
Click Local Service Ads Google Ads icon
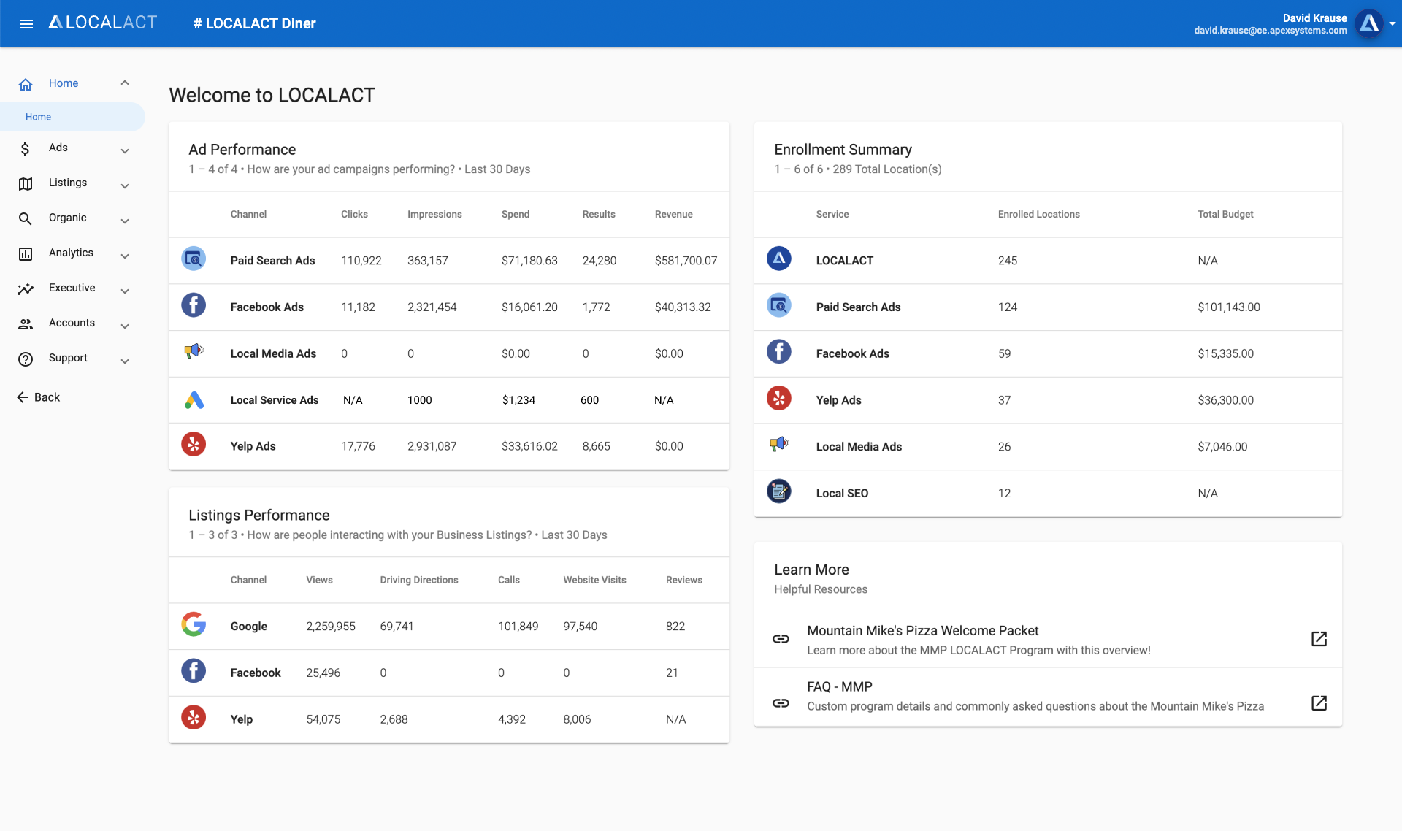(194, 400)
